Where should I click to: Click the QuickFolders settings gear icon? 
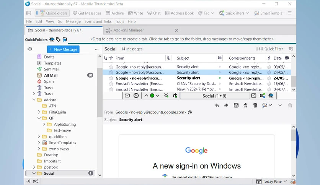click(x=52, y=39)
